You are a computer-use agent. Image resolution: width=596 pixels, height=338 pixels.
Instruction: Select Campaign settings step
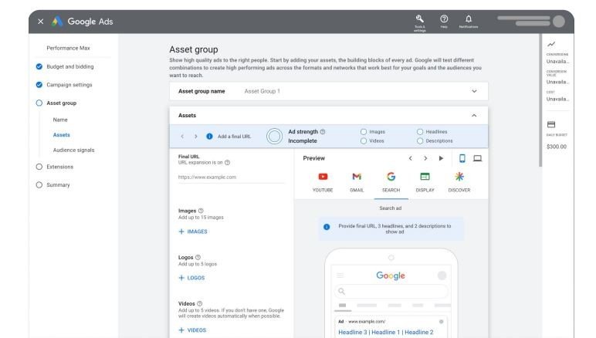(x=64, y=85)
